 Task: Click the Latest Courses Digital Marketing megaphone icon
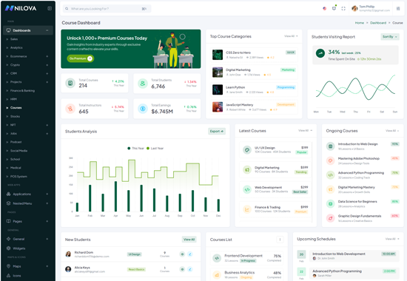[x=247, y=169]
